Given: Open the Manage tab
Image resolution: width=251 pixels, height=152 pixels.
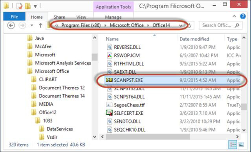Looking at the screenshot, I should (113, 17).
